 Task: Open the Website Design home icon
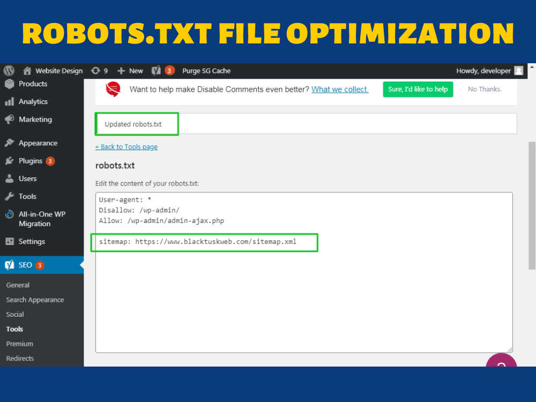tap(27, 71)
